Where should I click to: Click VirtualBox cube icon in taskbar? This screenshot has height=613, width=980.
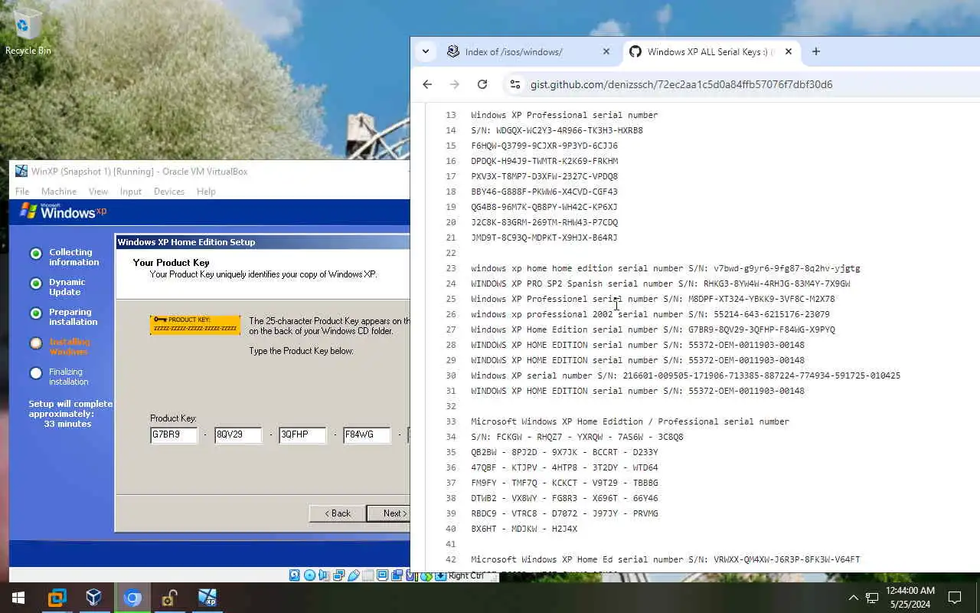(x=93, y=598)
